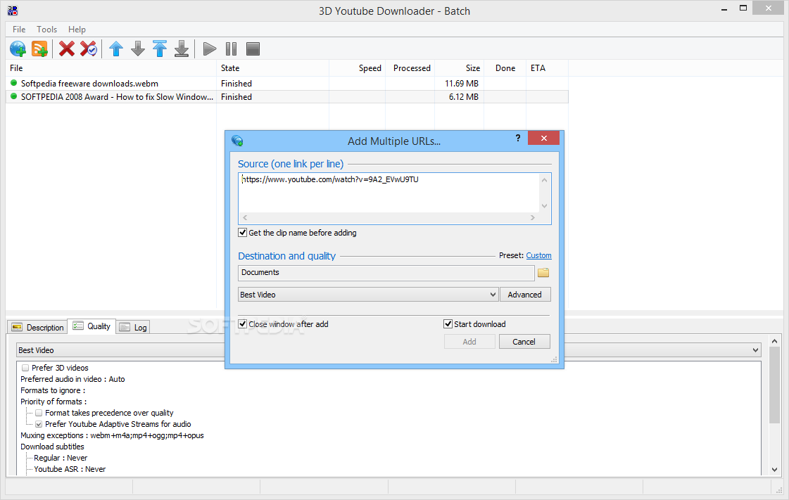The height and width of the screenshot is (500, 789).
Task: Click the dialog resize grip corner
Action: tap(554, 359)
